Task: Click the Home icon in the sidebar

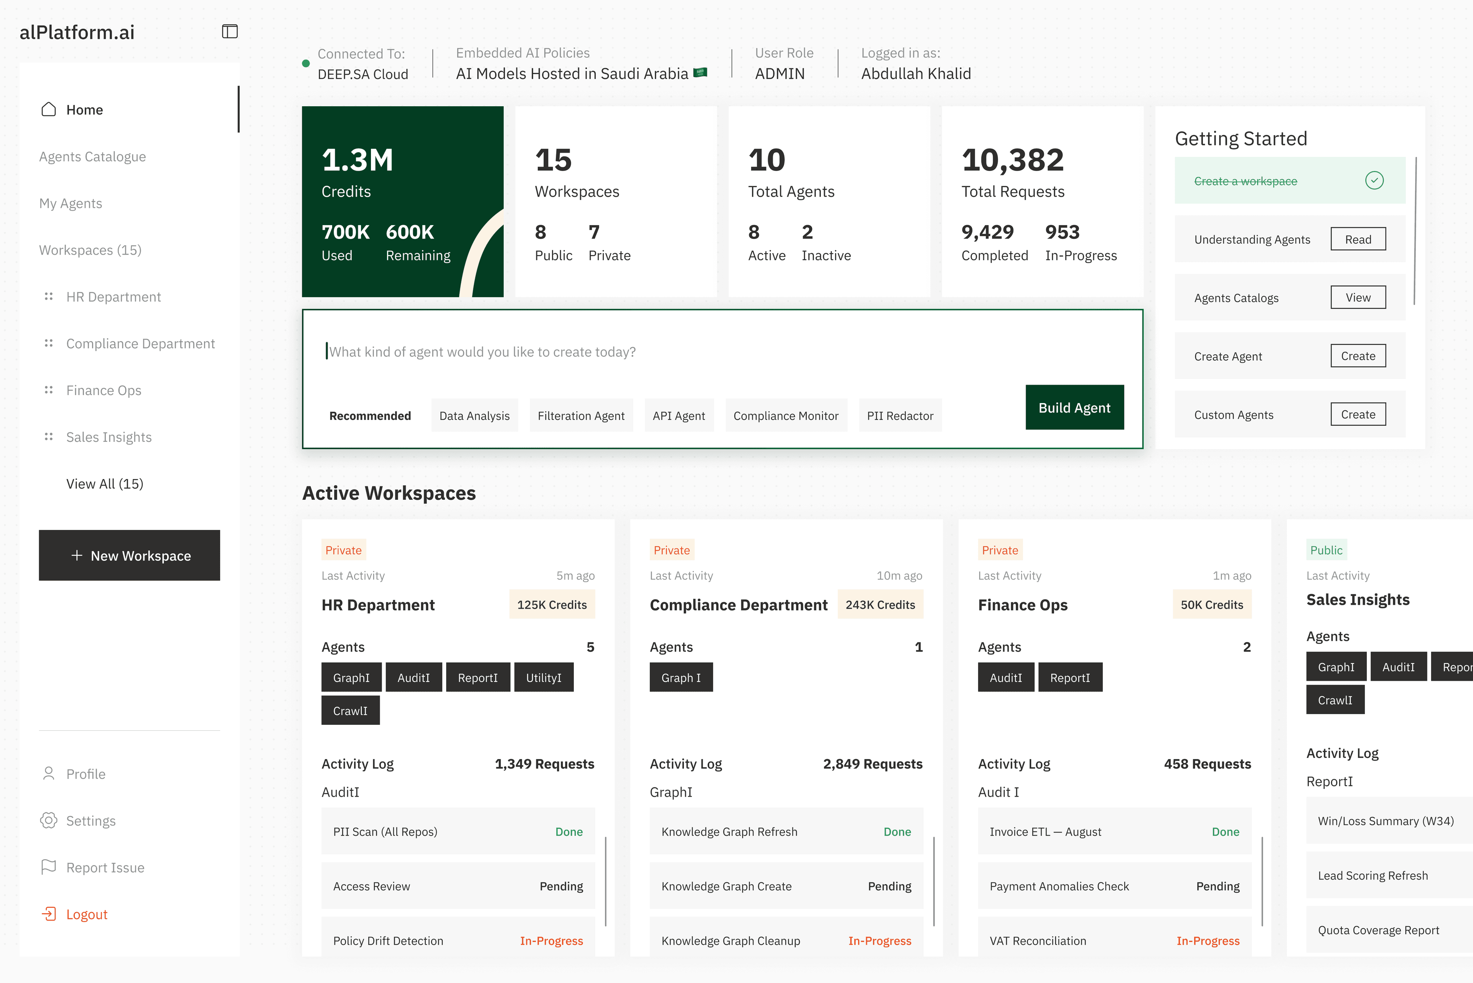Action: click(x=48, y=109)
